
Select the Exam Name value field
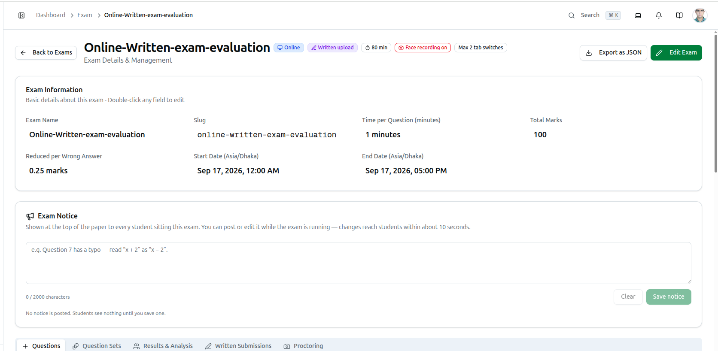click(x=87, y=135)
